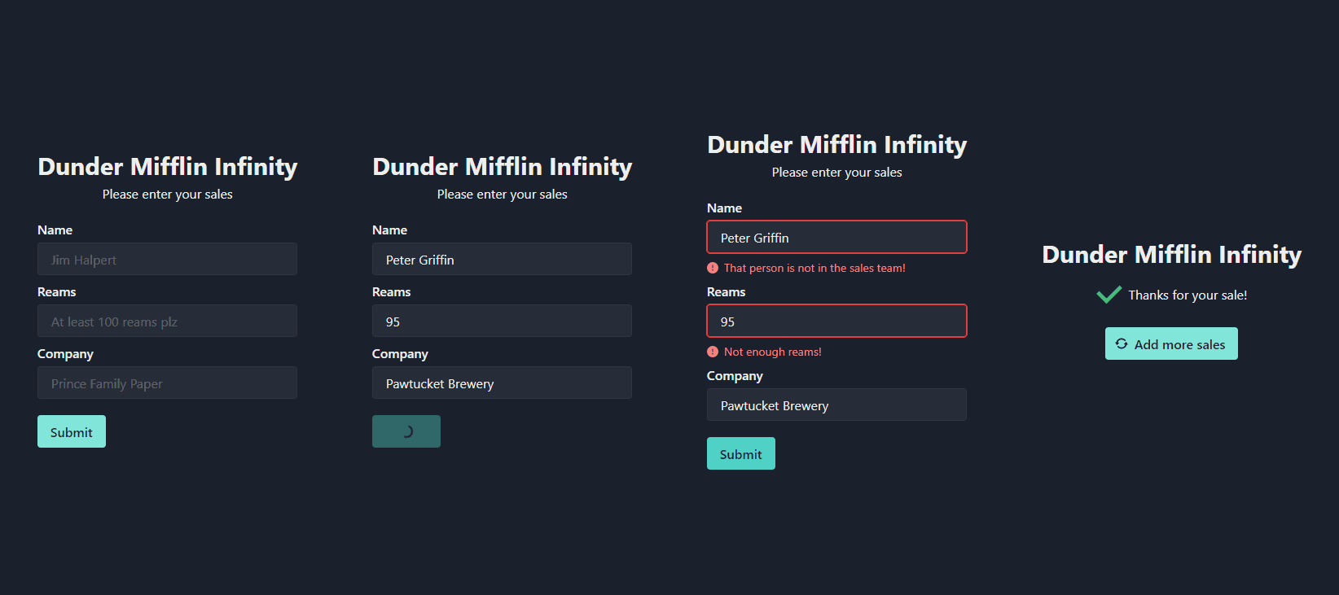Click the Reams label in the empty first form
Viewport: 1339px width, 595px height.
click(56, 291)
